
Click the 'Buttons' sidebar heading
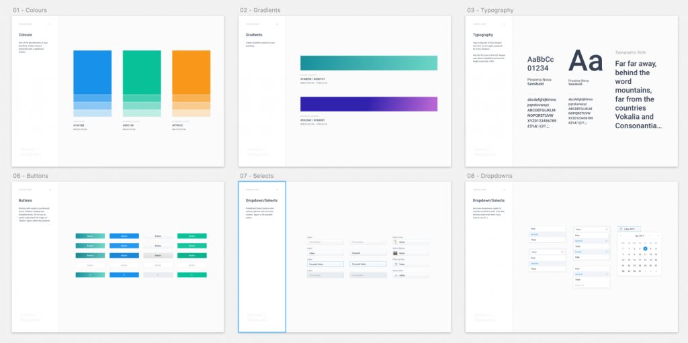point(26,201)
